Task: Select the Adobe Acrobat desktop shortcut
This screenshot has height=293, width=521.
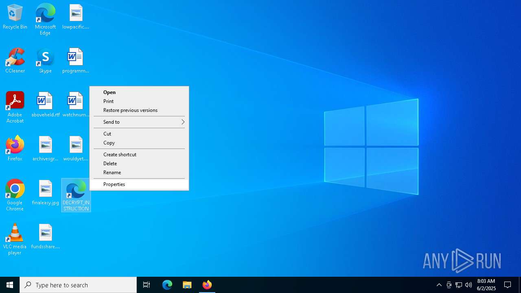Action: point(15,107)
